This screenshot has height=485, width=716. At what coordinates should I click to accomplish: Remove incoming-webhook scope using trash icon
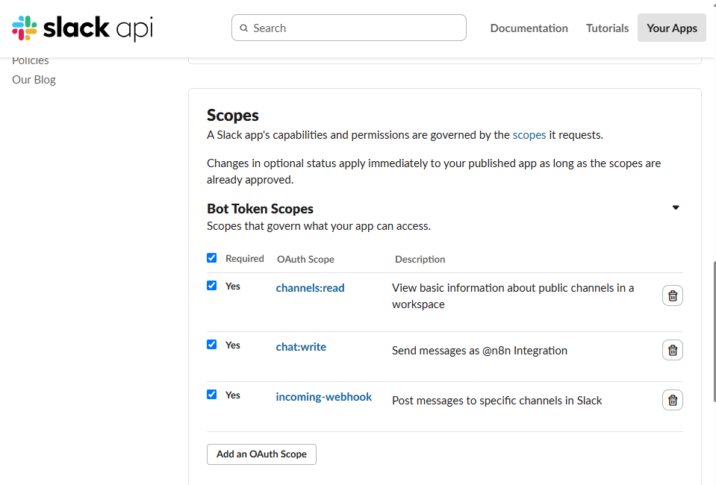click(x=672, y=400)
